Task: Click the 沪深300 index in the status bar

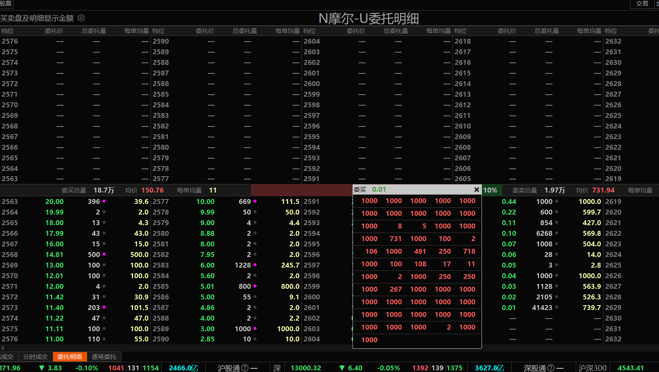Action: click(592, 368)
